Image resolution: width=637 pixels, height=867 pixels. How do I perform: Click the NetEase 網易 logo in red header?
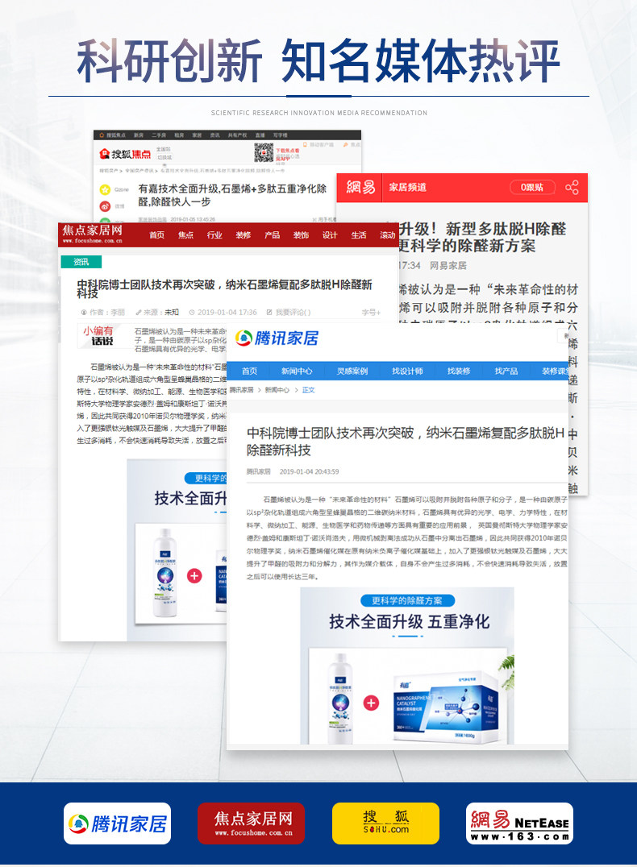360,188
